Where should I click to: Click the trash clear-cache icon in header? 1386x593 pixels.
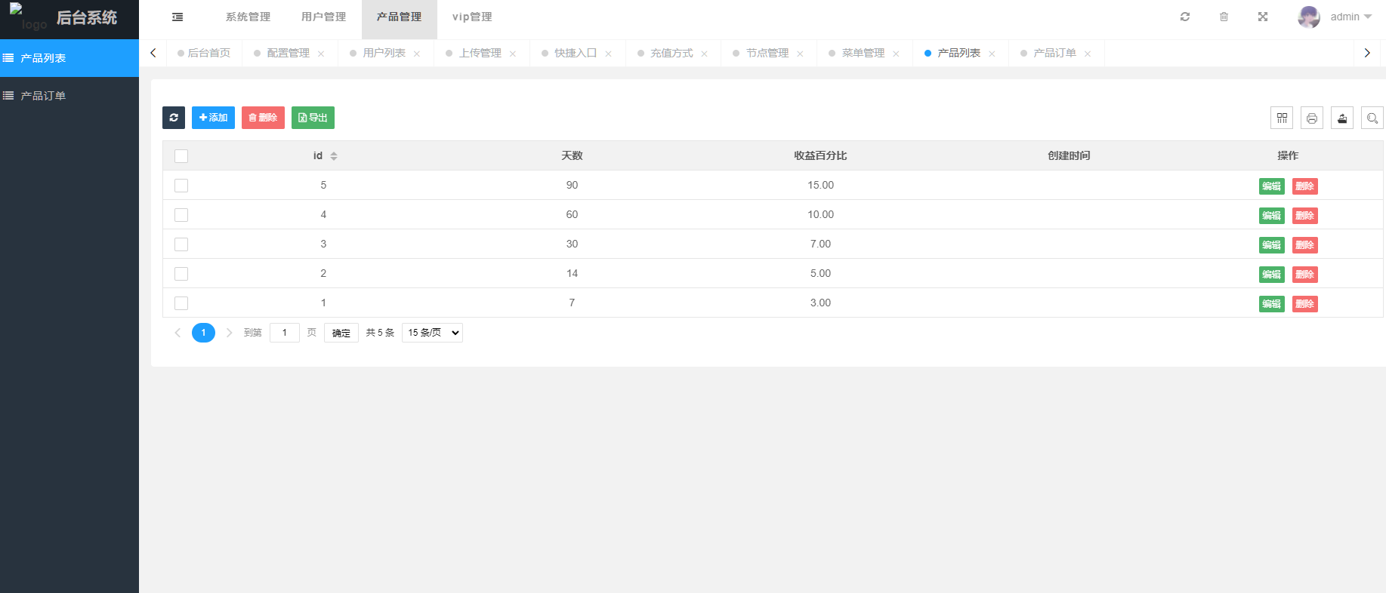pyautogui.click(x=1224, y=17)
